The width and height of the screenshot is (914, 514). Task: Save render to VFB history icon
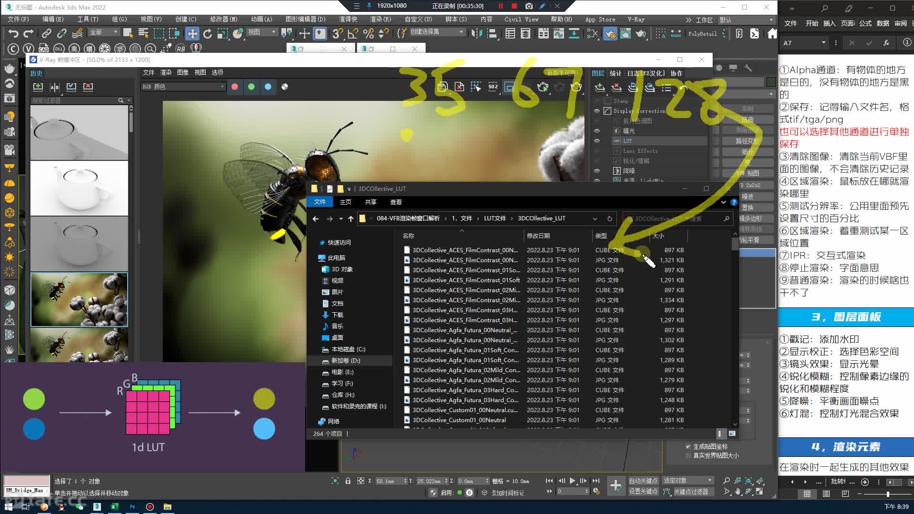38,87
